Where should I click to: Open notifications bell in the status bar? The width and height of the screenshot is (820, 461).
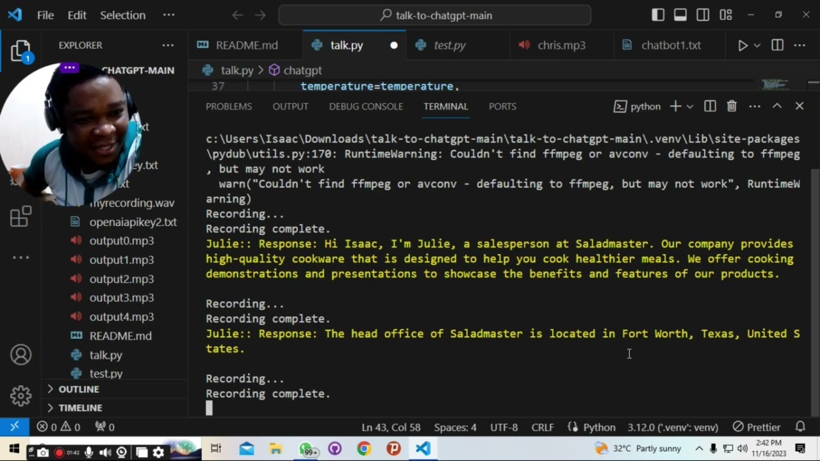click(x=800, y=427)
